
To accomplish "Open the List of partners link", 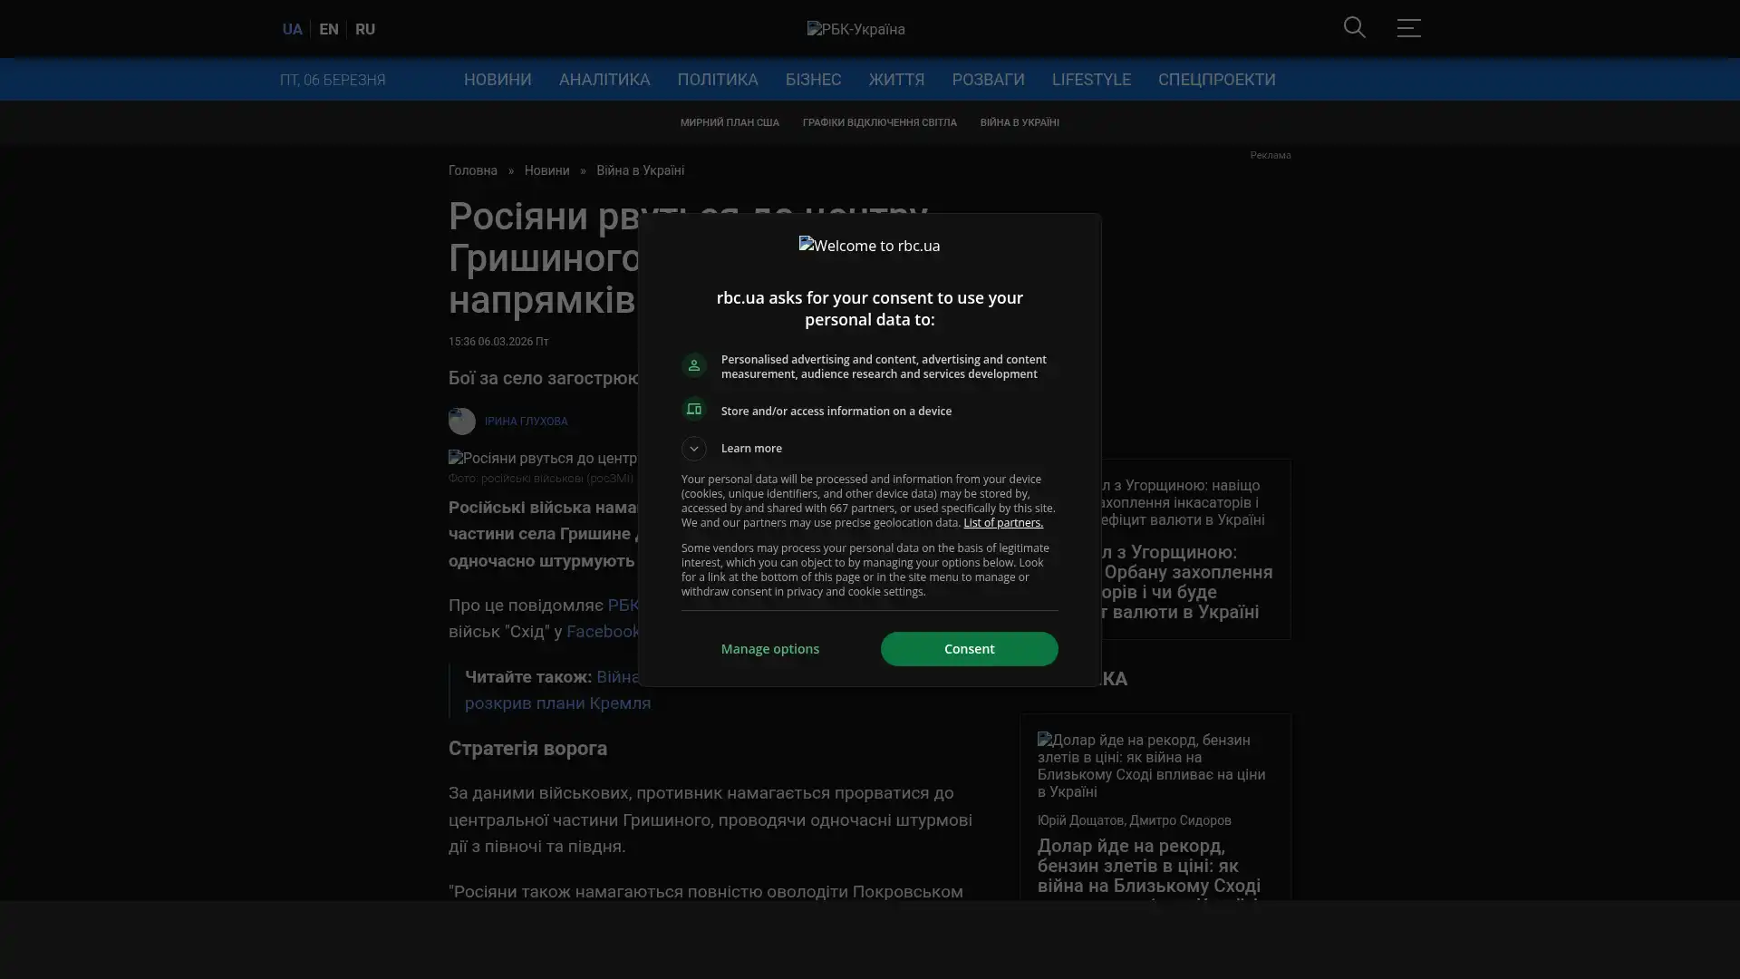I will (x=1002, y=523).
